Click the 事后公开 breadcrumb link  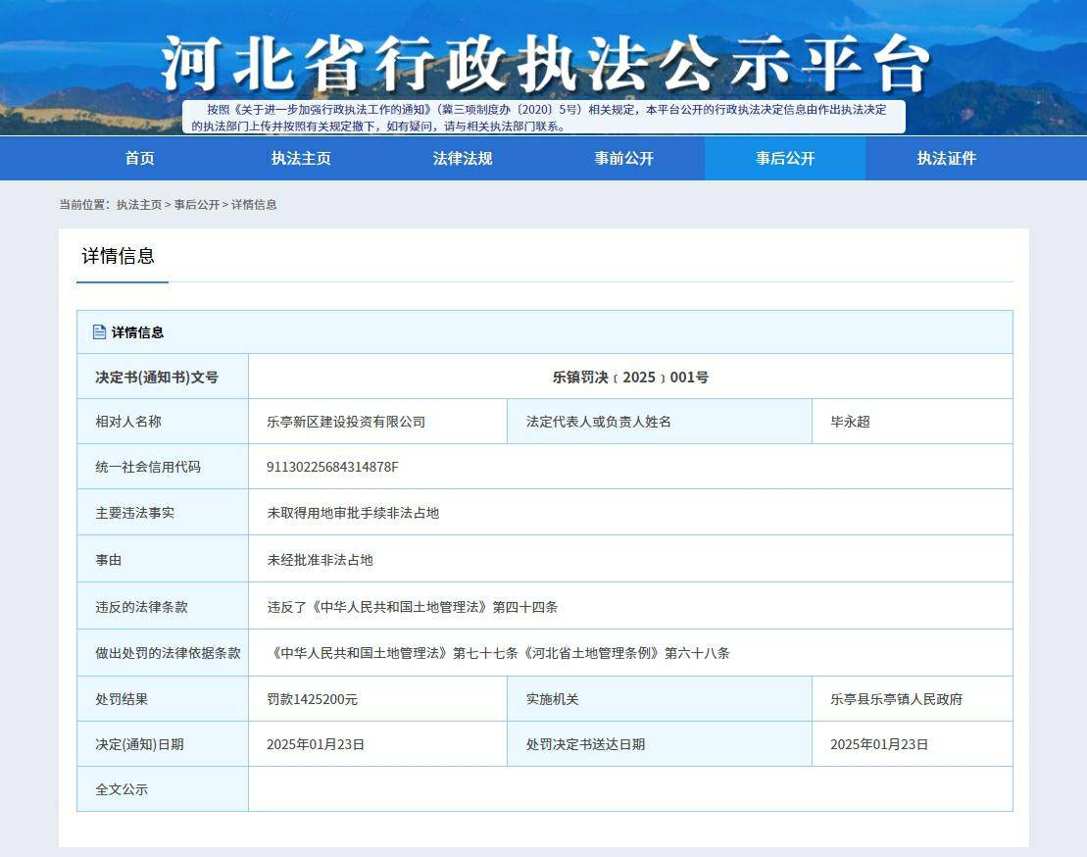(x=196, y=205)
